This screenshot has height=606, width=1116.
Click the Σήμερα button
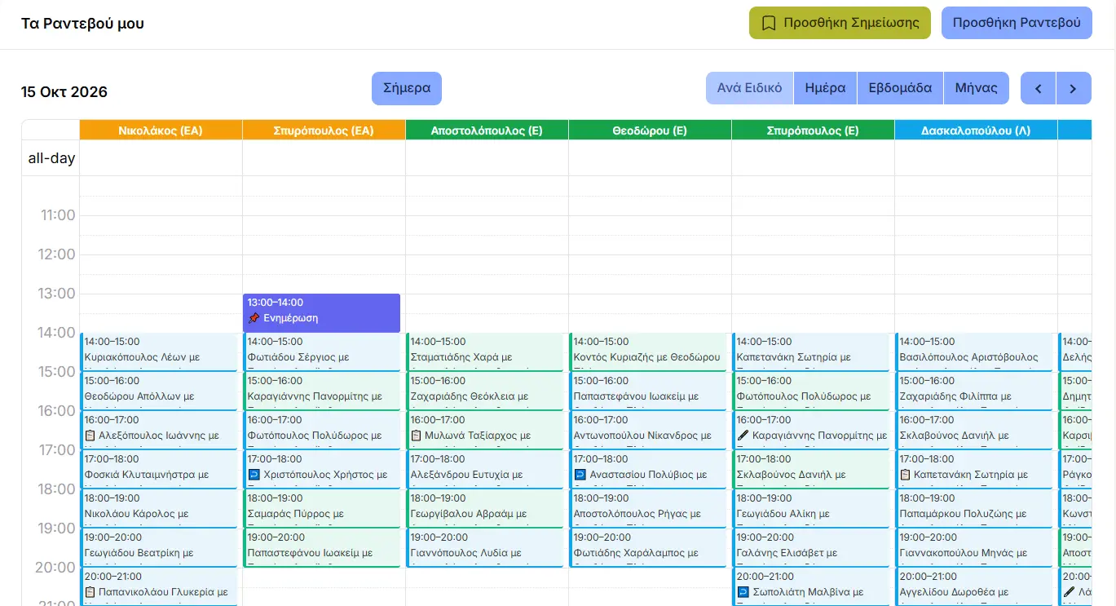(x=407, y=88)
